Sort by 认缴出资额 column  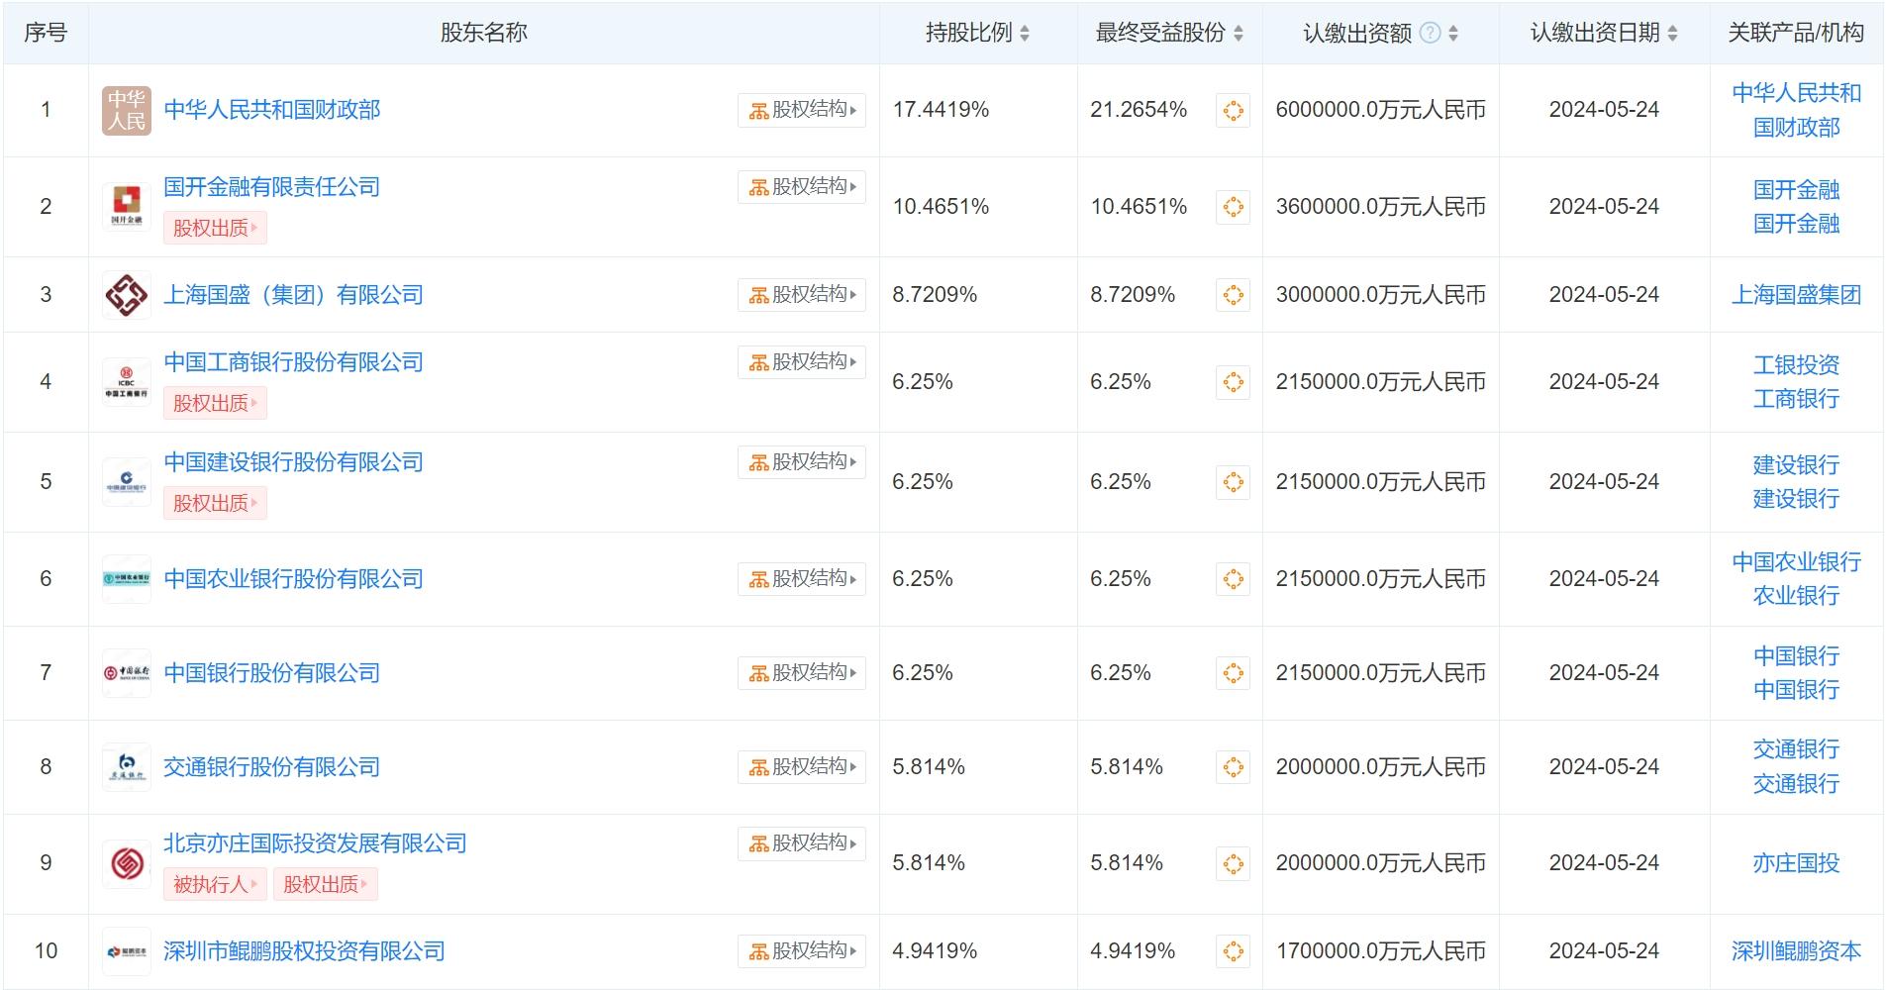point(1453,34)
